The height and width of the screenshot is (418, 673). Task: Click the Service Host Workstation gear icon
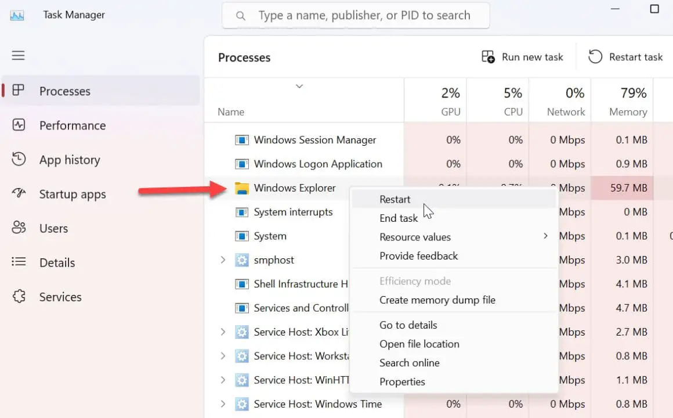click(242, 356)
